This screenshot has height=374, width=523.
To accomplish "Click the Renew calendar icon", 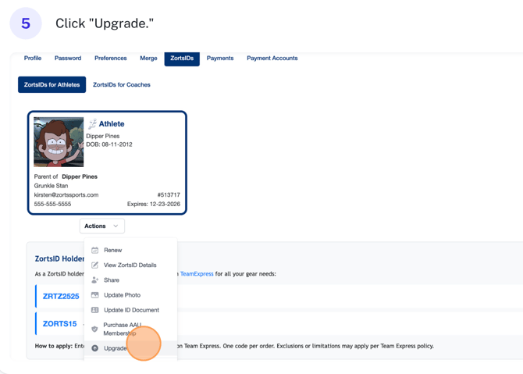I will coord(95,251).
